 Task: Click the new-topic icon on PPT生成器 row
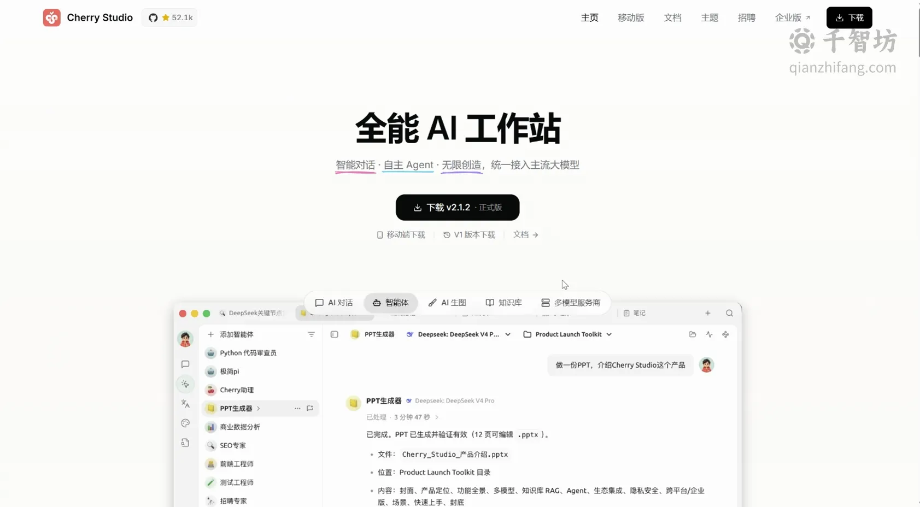pos(310,409)
